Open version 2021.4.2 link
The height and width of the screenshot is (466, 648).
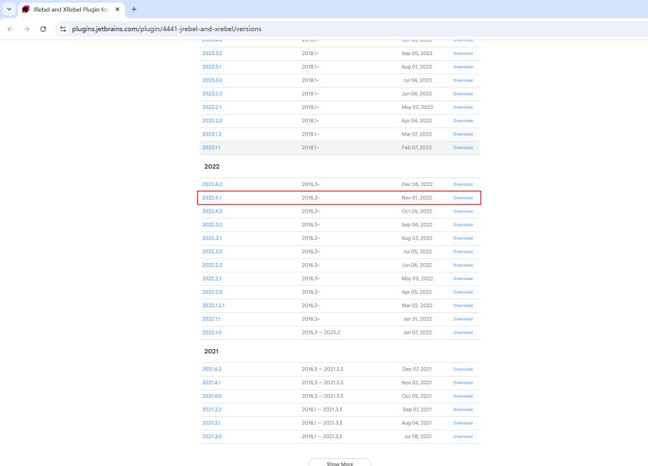pyautogui.click(x=212, y=369)
